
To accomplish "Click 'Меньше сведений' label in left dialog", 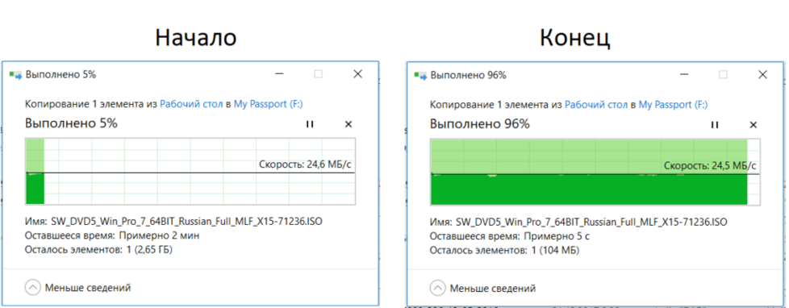I will point(88,288).
